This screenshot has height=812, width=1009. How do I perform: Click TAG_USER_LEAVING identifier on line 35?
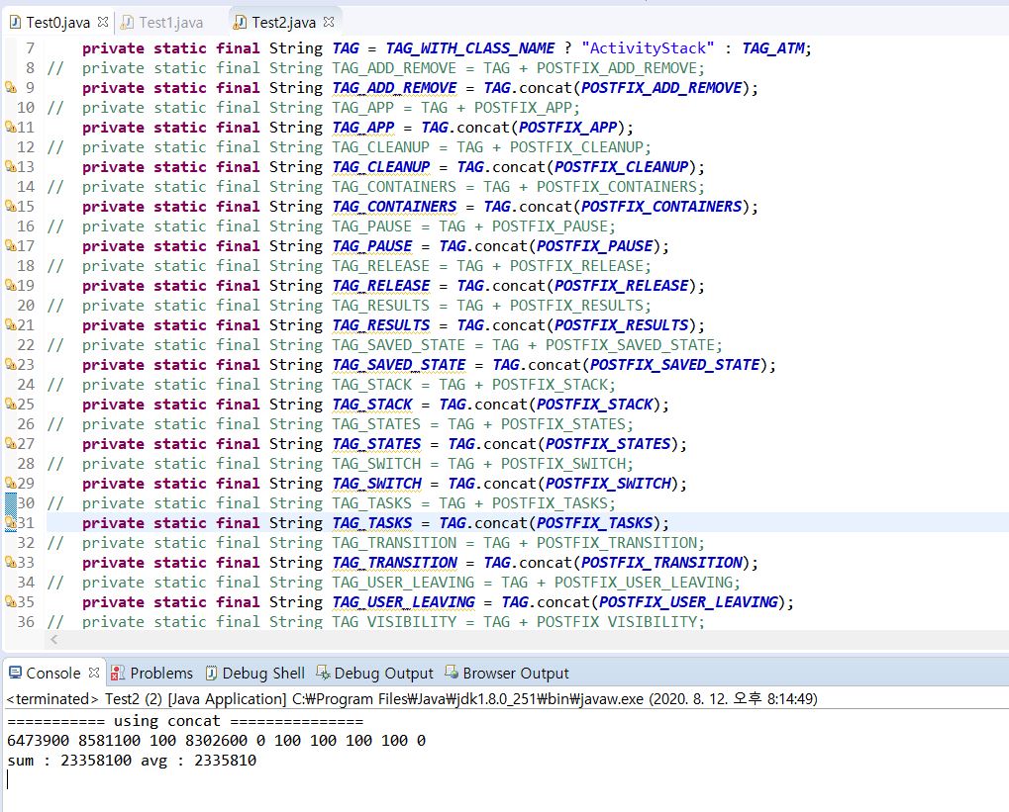click(x=403, y=602)
